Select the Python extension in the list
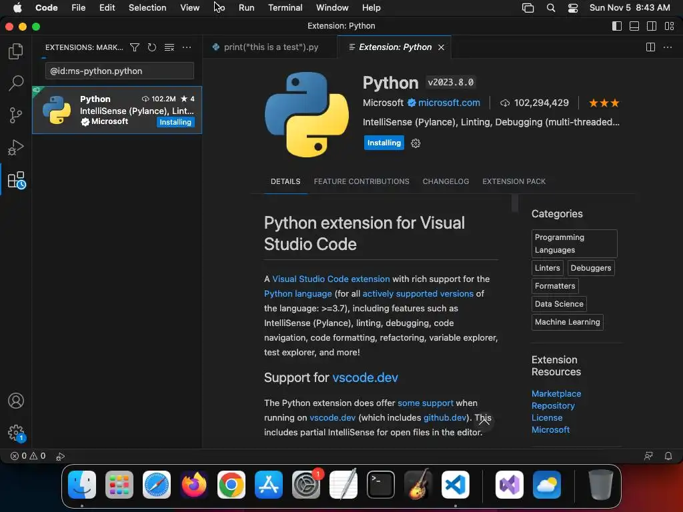This screenshot has width=683, height=512. [117, 110]
